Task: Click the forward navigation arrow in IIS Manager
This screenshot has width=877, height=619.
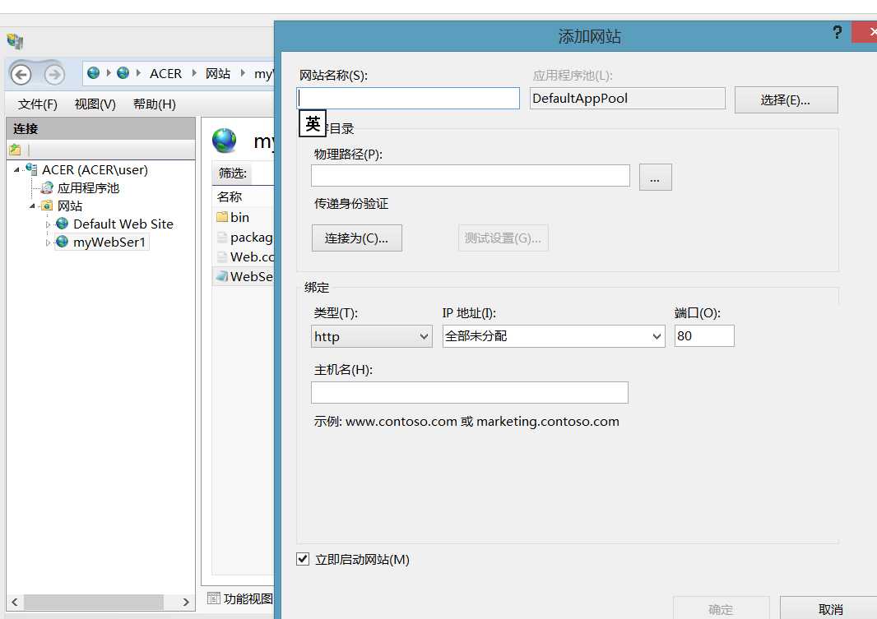Action: coord(54,74)
